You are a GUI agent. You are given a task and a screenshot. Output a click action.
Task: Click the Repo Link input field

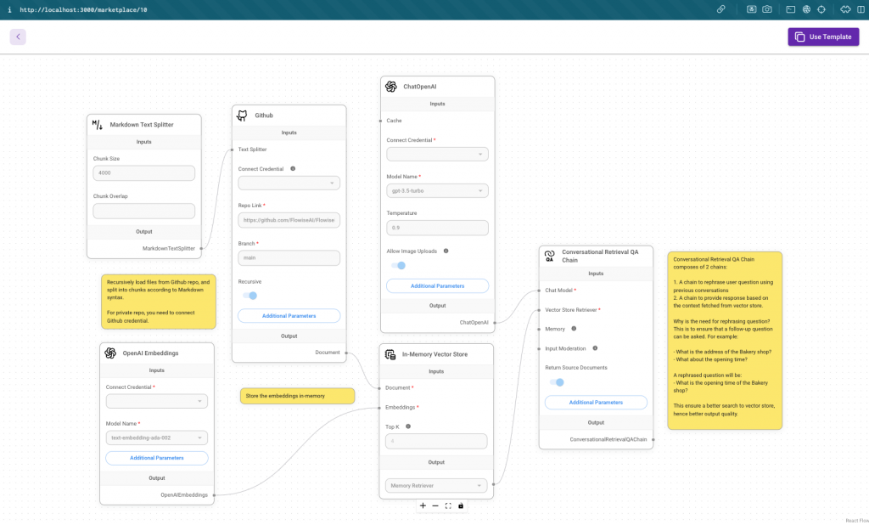click(289, 220)
